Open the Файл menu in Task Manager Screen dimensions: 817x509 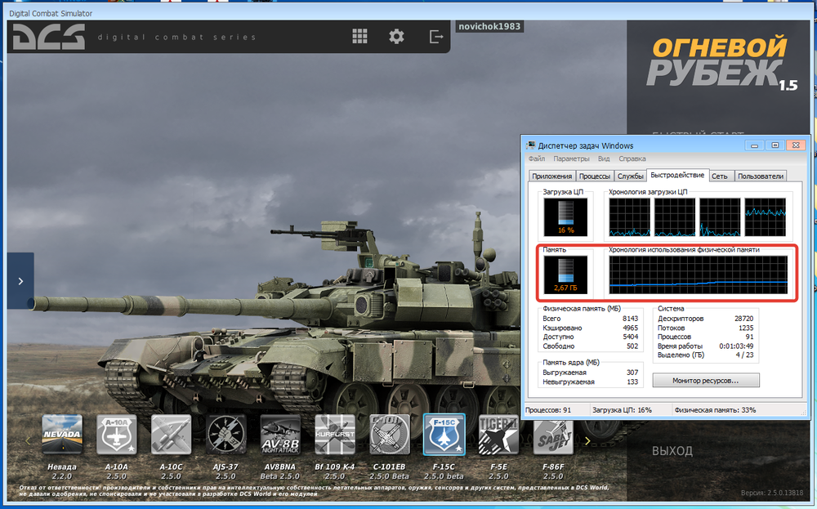tap(537, 159)
